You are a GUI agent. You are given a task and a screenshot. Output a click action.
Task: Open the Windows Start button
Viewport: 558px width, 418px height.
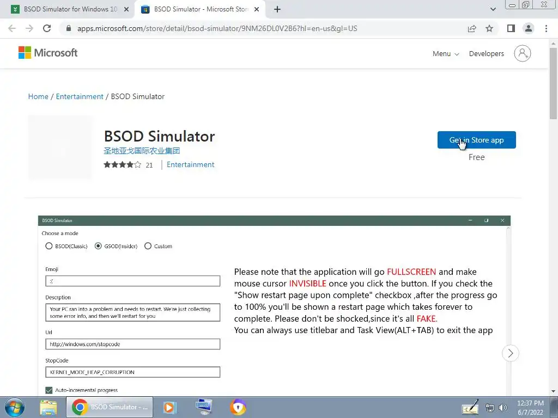[x=14, y=407]
